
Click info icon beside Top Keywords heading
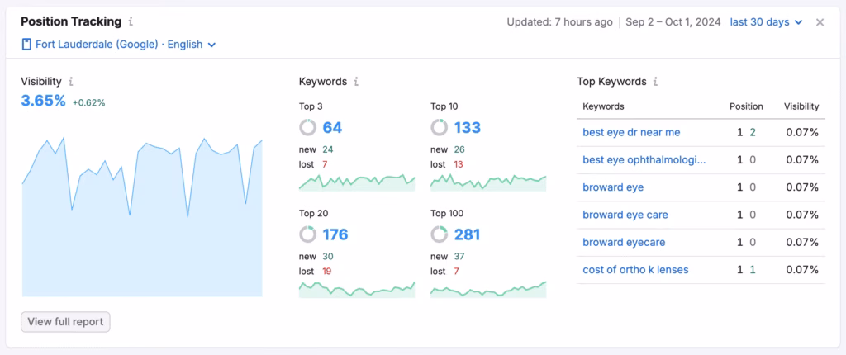655,82
